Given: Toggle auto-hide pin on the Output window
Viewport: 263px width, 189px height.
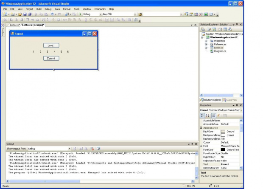Looking at the screenshot, I should click(192, 144).
